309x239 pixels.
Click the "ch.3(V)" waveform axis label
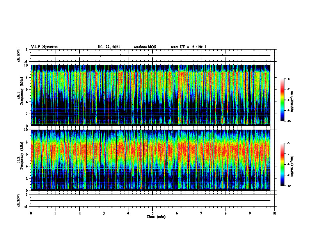pos(18,200)
